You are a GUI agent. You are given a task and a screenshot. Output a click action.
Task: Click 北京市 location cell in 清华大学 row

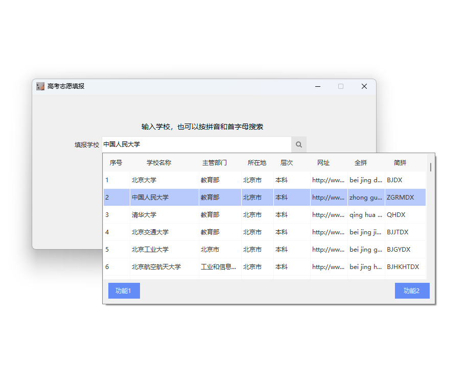click(x=257, y=215)
